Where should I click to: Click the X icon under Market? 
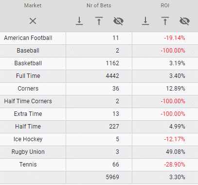coord(33,21)
